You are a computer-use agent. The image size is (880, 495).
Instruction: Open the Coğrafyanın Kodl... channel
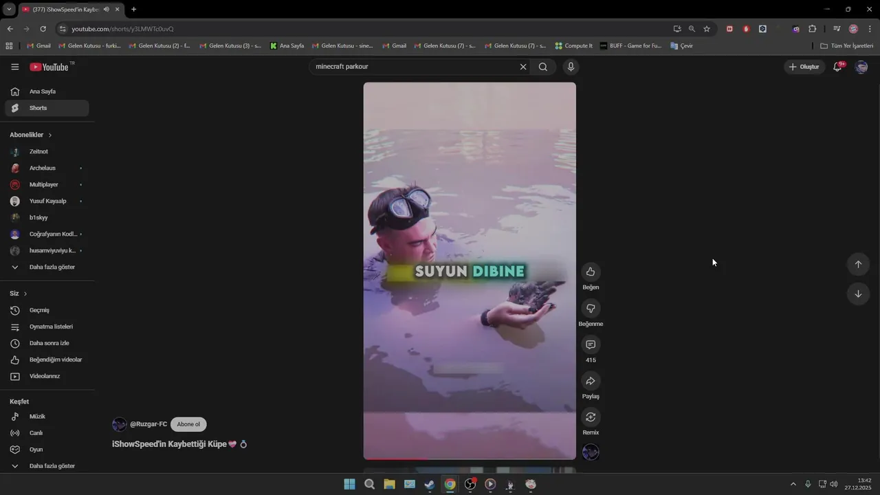pos(47,234)
